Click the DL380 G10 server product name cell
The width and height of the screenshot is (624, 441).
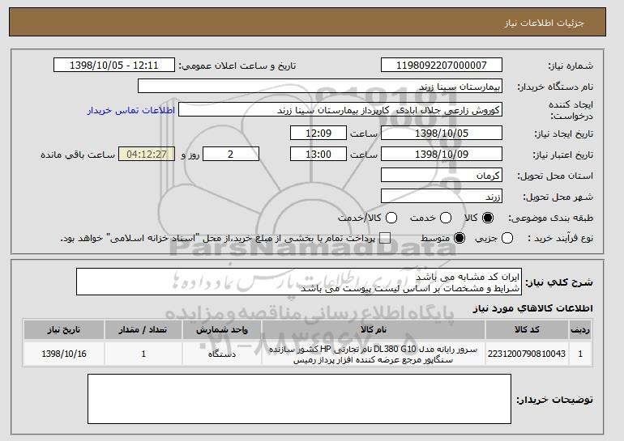[374, 354]
